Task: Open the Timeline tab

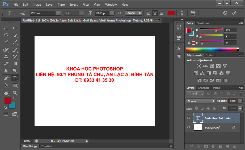Action: (47, 146)
